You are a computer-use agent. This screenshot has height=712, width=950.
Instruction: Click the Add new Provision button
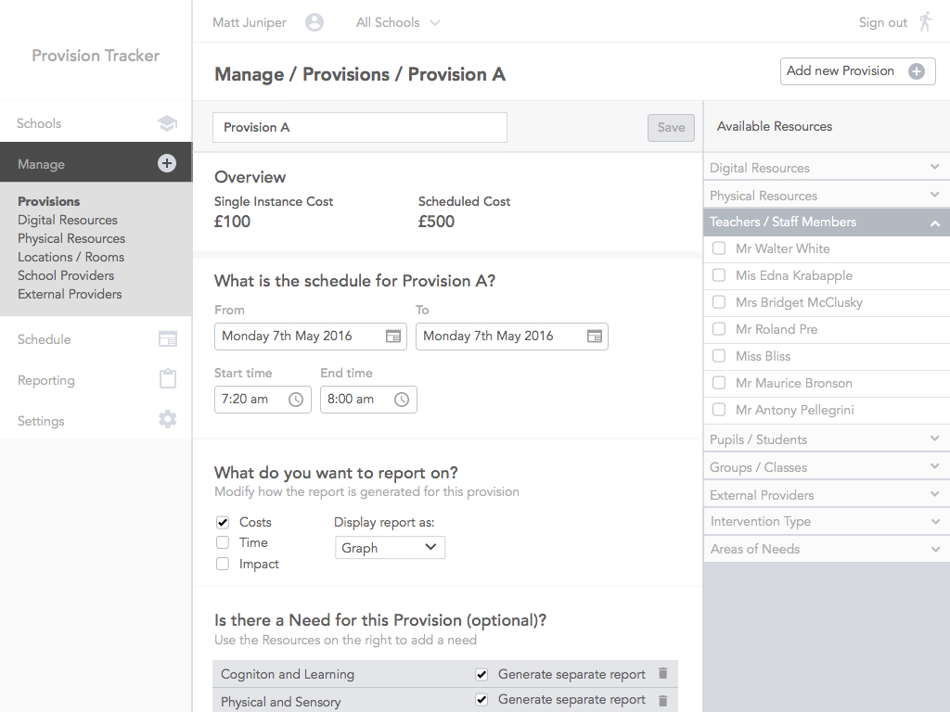[857, 71]
